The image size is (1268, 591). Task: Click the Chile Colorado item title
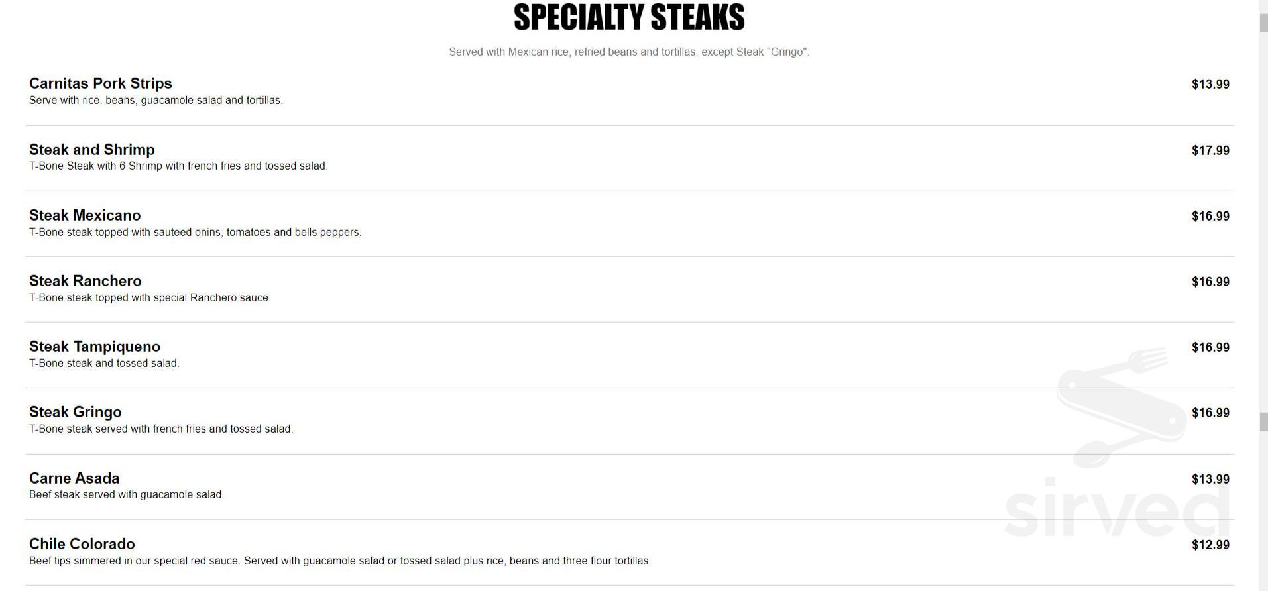[x=82, y=544]
